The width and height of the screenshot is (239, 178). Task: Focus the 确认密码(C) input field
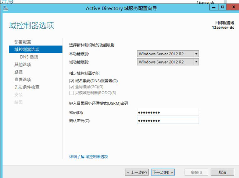click(168, 121)
